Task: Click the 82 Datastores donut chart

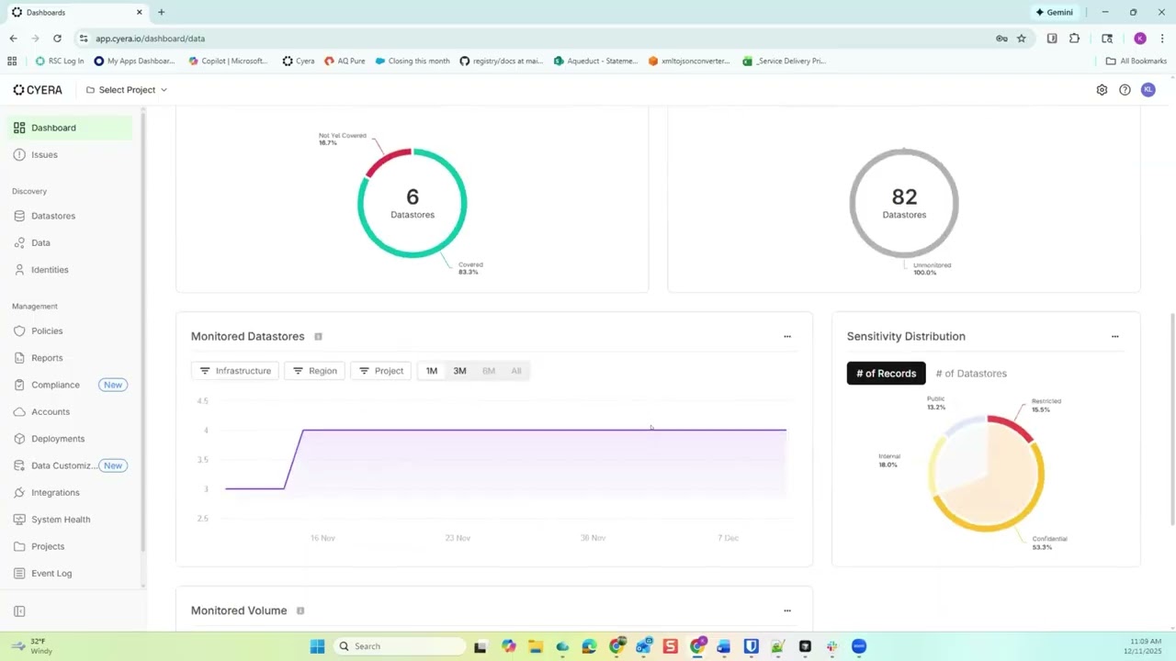Action: tap(904, 203)
